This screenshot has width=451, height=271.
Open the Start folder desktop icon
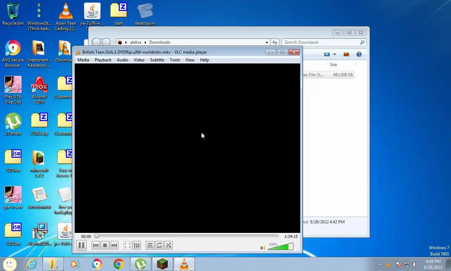pyautogui.click(x=118, y=14)
